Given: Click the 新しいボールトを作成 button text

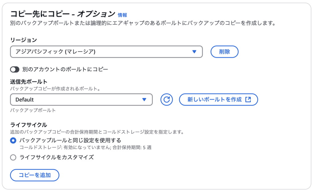Looking at the screenshot, I should click(214, 99).
